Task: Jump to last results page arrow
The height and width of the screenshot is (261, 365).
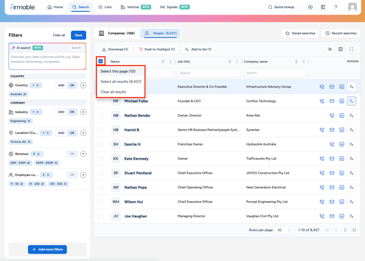Action: (354, 230)
